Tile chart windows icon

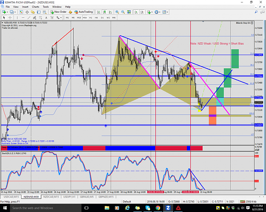click(129, 12)
